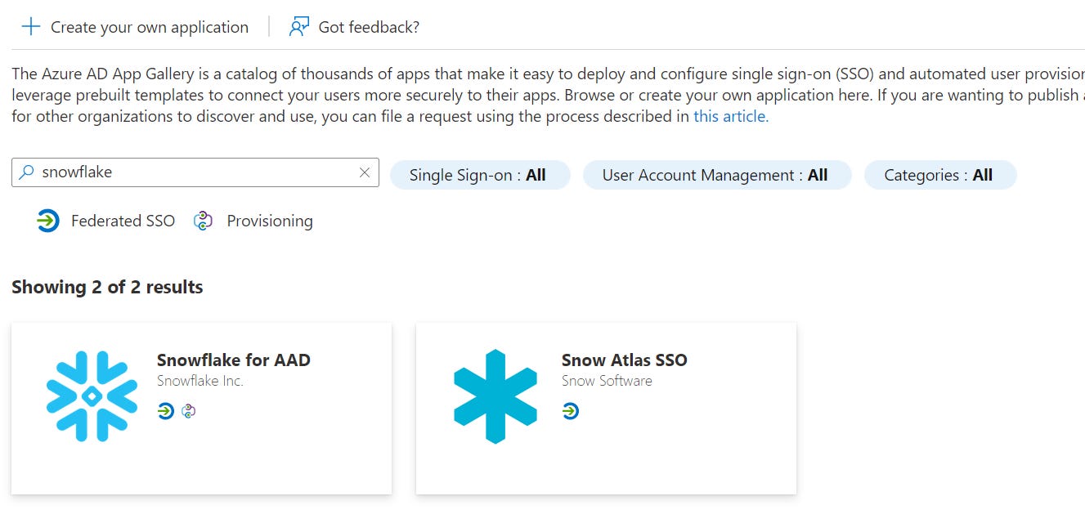Image resolution: width=1085 pixels, height=532 pixels.
Task: Click the Federated SSO legend icon
Action: (x=47, y=221)
